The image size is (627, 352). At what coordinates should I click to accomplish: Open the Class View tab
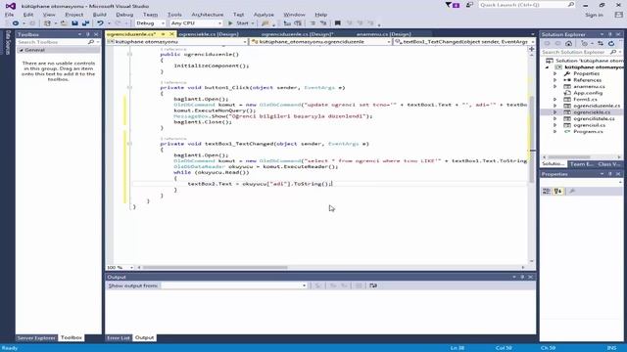pyautogui.click(x=609, y=164)
